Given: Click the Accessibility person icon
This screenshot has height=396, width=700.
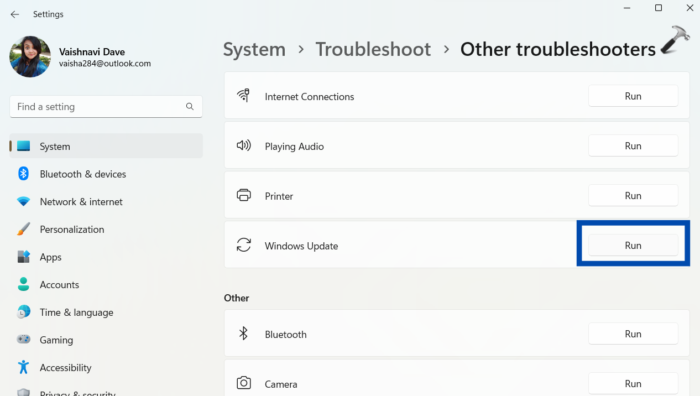Looking at the screenshot, I should tap(23, 367).
